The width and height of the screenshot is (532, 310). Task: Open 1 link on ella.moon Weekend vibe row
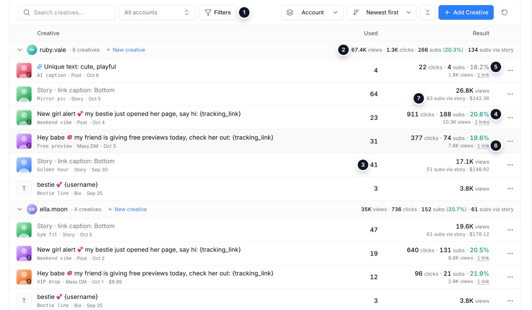pyautogui.click(x=483, y=258)
